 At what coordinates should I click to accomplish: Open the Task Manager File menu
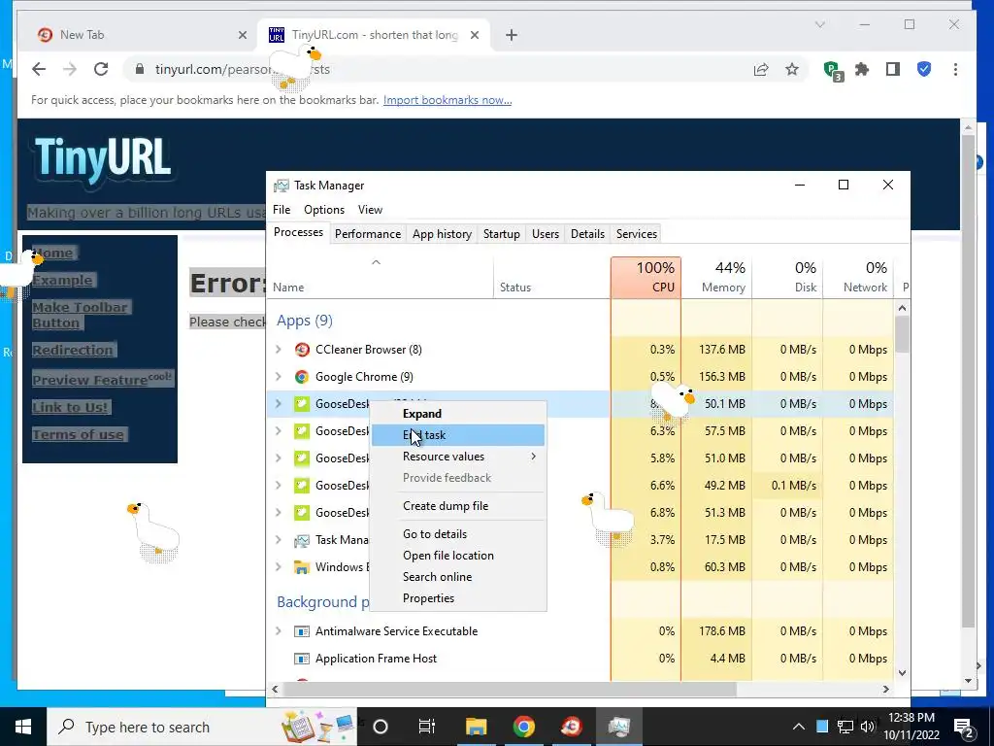tap(282, 210)
